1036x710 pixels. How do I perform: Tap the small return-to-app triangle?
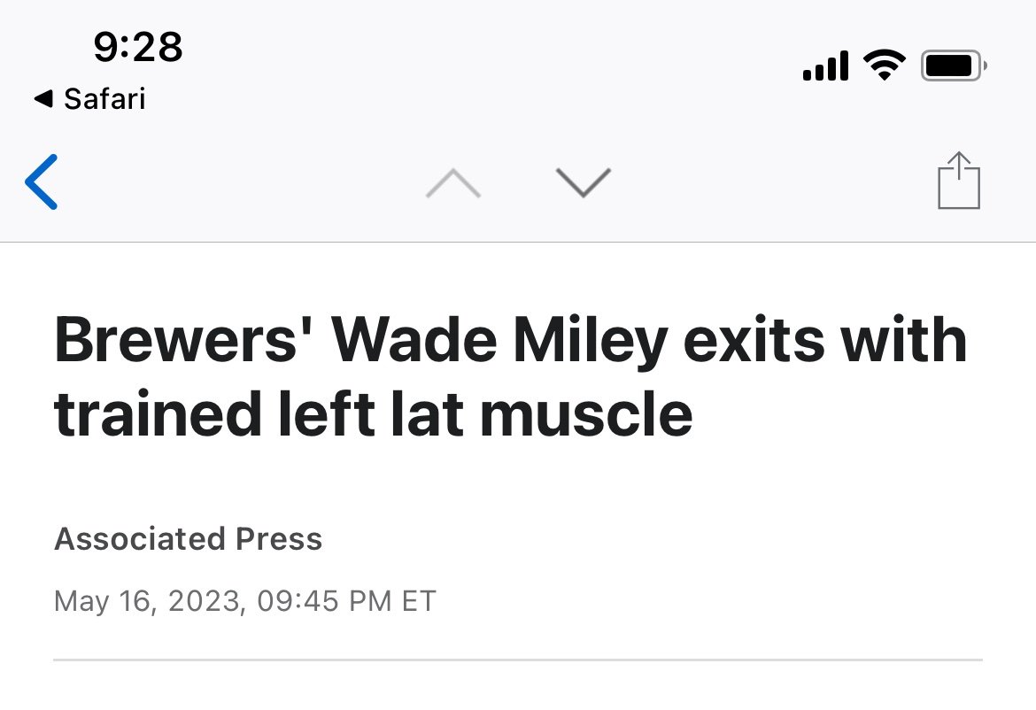(x=43, y=99)
